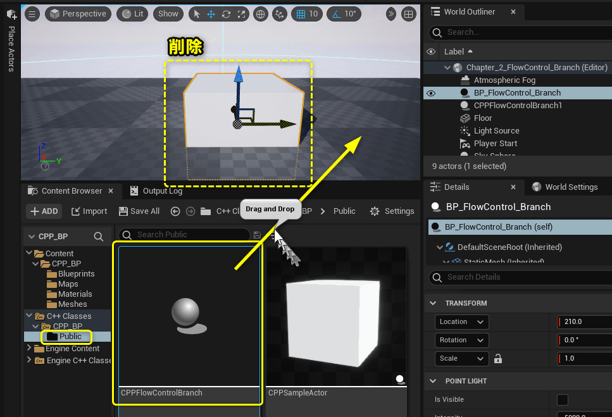Viewport: 612px width, 417px height.
Task: Search the sources panel magnifier icon
Action: click(x=98, y=237)
